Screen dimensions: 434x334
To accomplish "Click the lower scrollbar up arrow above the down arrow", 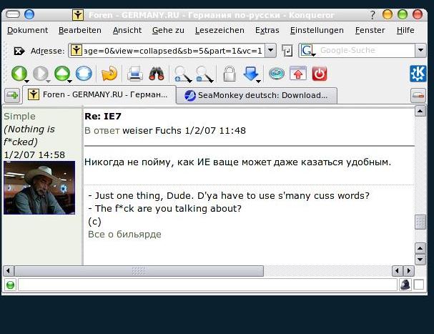I will point(420,248).
